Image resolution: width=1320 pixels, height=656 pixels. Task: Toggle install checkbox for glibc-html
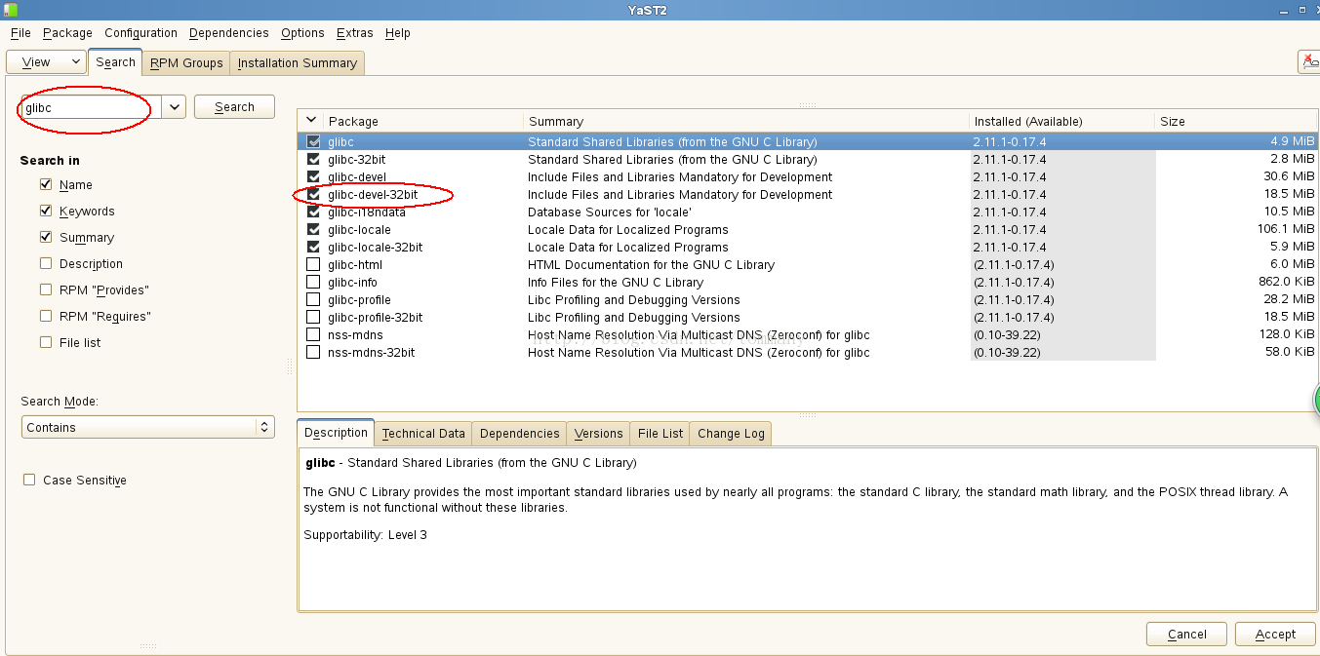pyautogui.click(x=313, y=264)
